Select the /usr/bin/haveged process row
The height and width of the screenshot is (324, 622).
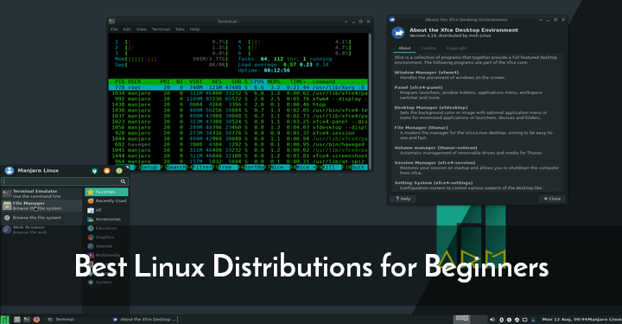[238, 145]
